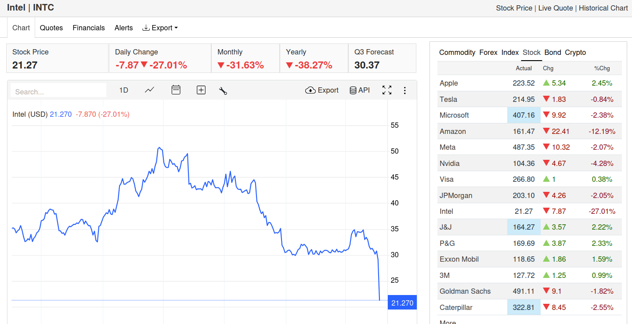Open the Meta stock link
The width and height of the screenshot is (632, 324).
pos(448,147)
